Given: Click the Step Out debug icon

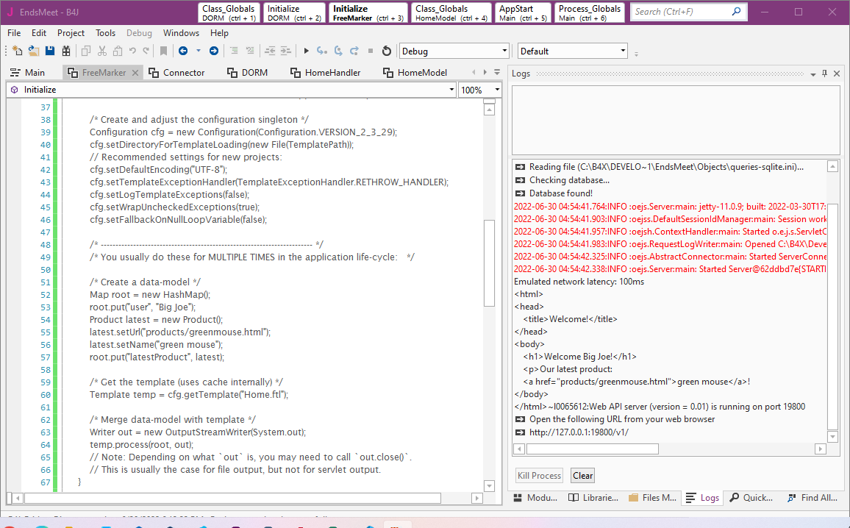Looking at the screenshot, I should pyautogui.click(x=354, y=51).
